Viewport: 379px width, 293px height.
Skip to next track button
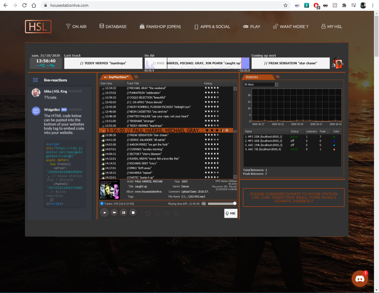[x=114, y=212]
